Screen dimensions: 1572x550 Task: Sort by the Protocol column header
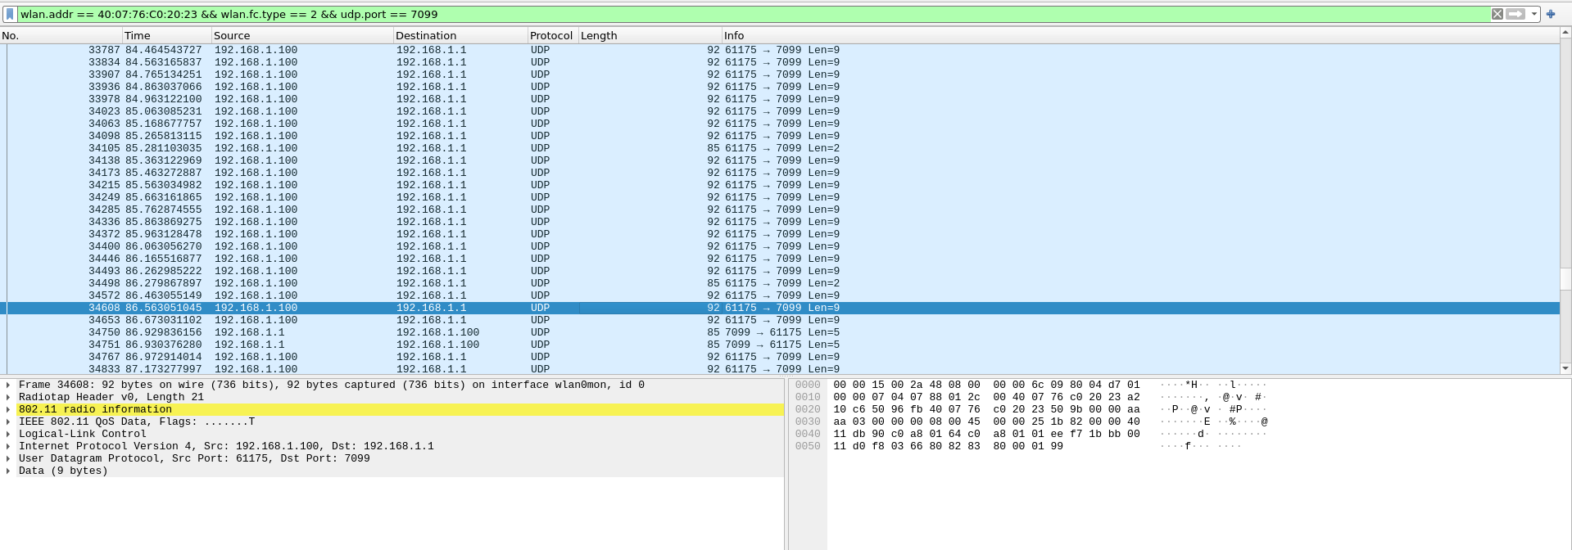(x=551, y=35)
